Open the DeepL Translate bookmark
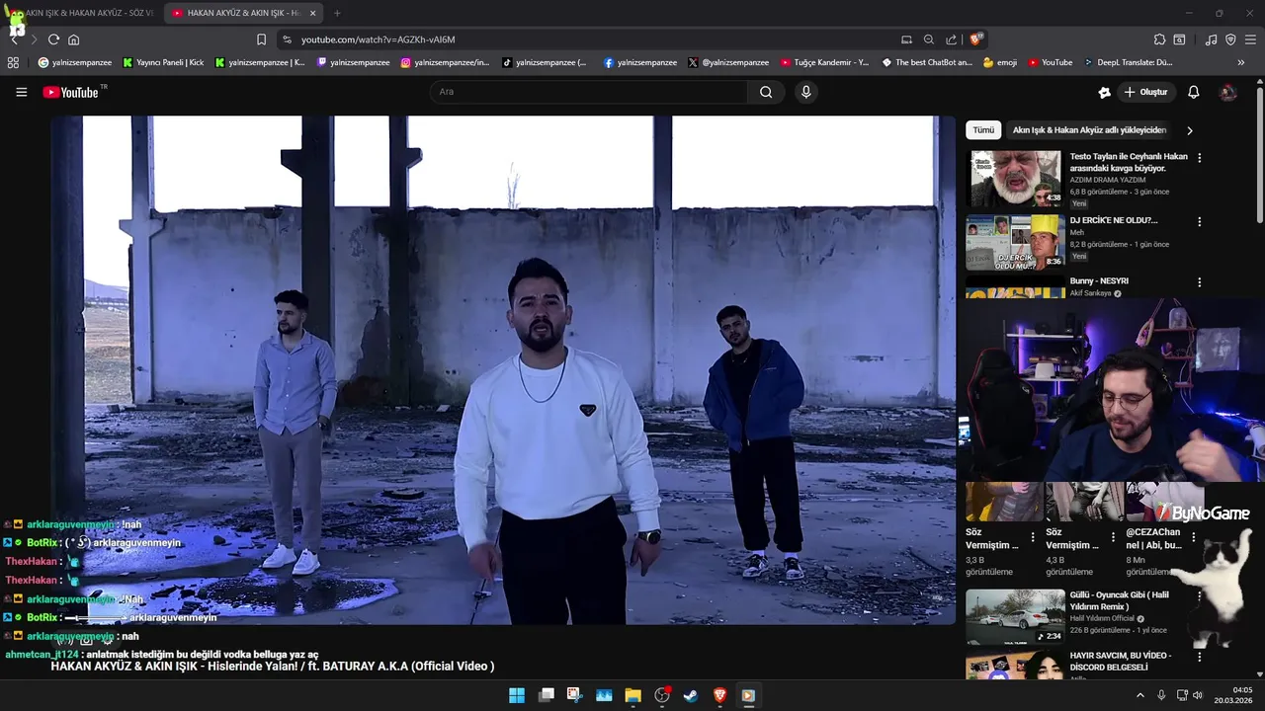 click(1128, 62)
